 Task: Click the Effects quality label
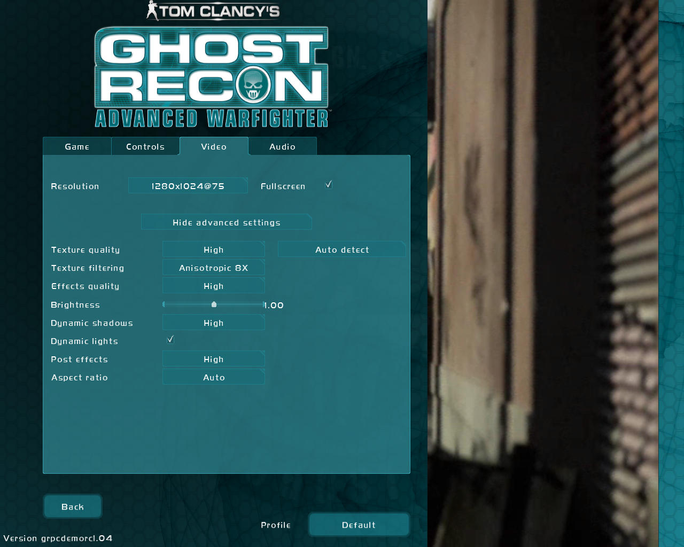pyautogui.click(x=85, y=286)
